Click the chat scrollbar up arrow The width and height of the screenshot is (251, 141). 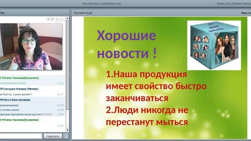(x=67, y=18)
